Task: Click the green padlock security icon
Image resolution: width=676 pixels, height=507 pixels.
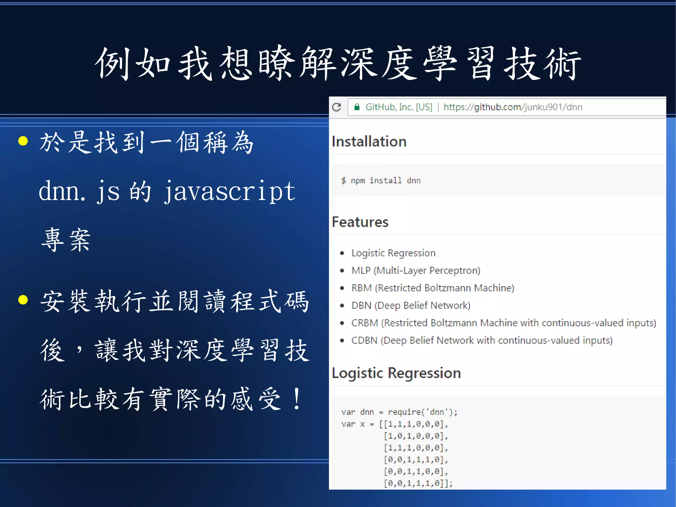Action: (357, 107)
